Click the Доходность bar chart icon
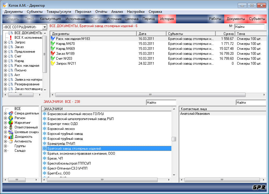Viewport: 269px width, 194px height. (11, 137)
